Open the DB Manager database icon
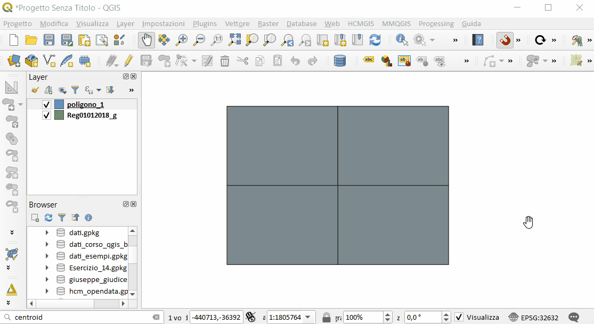594x324 pixels. click(339, 61)
